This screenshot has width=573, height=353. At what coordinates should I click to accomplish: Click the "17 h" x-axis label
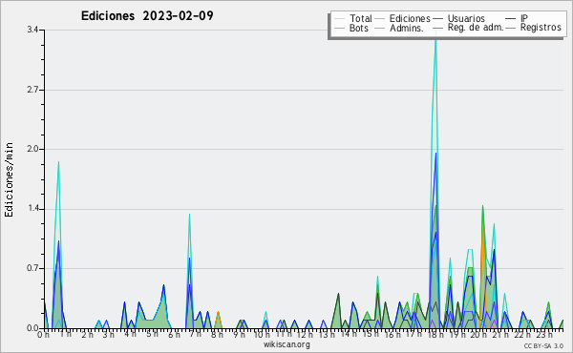click(x=414, y=334)
